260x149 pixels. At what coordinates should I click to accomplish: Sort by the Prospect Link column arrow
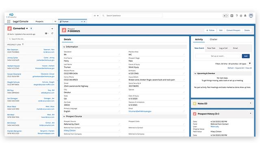coord(23,44)
